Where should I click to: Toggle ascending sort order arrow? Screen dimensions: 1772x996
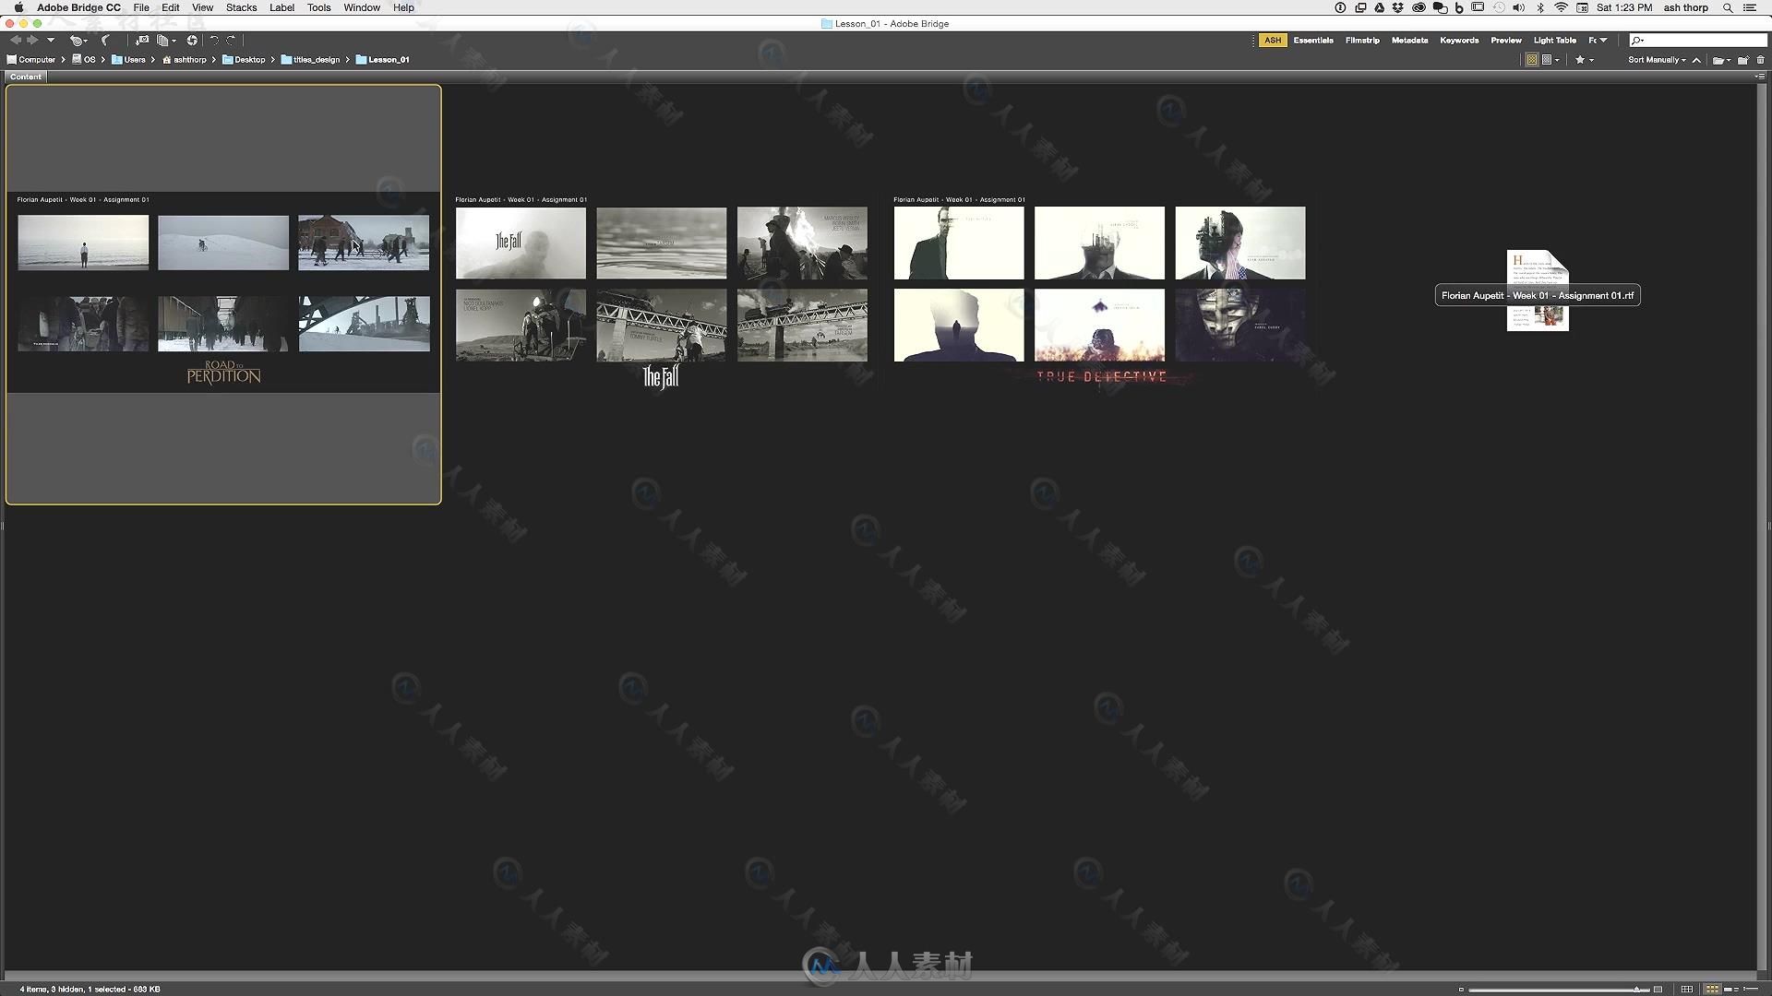click(1696, 60)
